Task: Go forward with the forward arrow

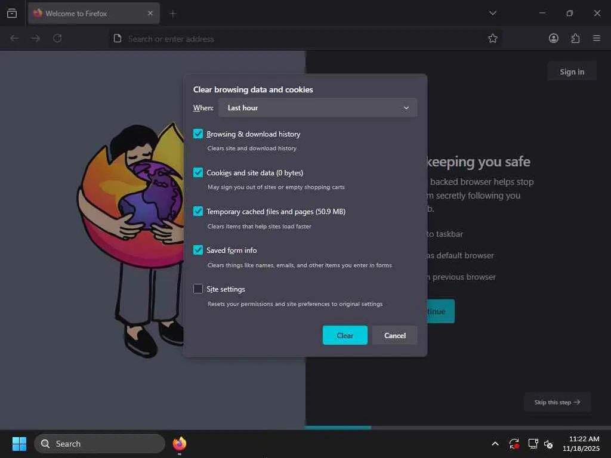Action: tap(35, 38)
